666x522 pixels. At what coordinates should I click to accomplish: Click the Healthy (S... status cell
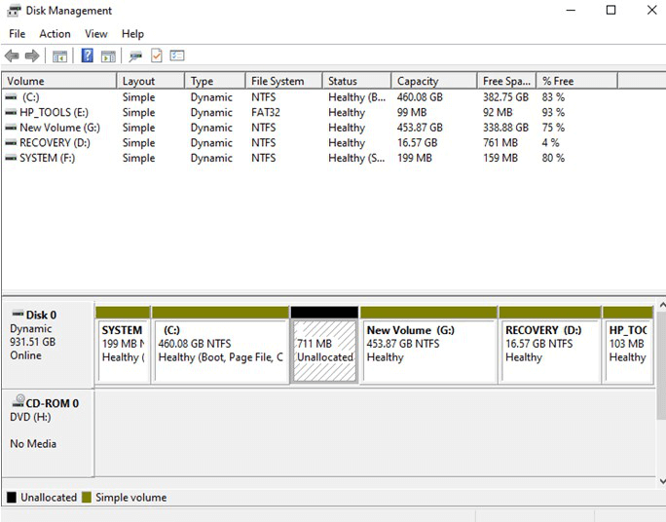click(x=356, y=158)
